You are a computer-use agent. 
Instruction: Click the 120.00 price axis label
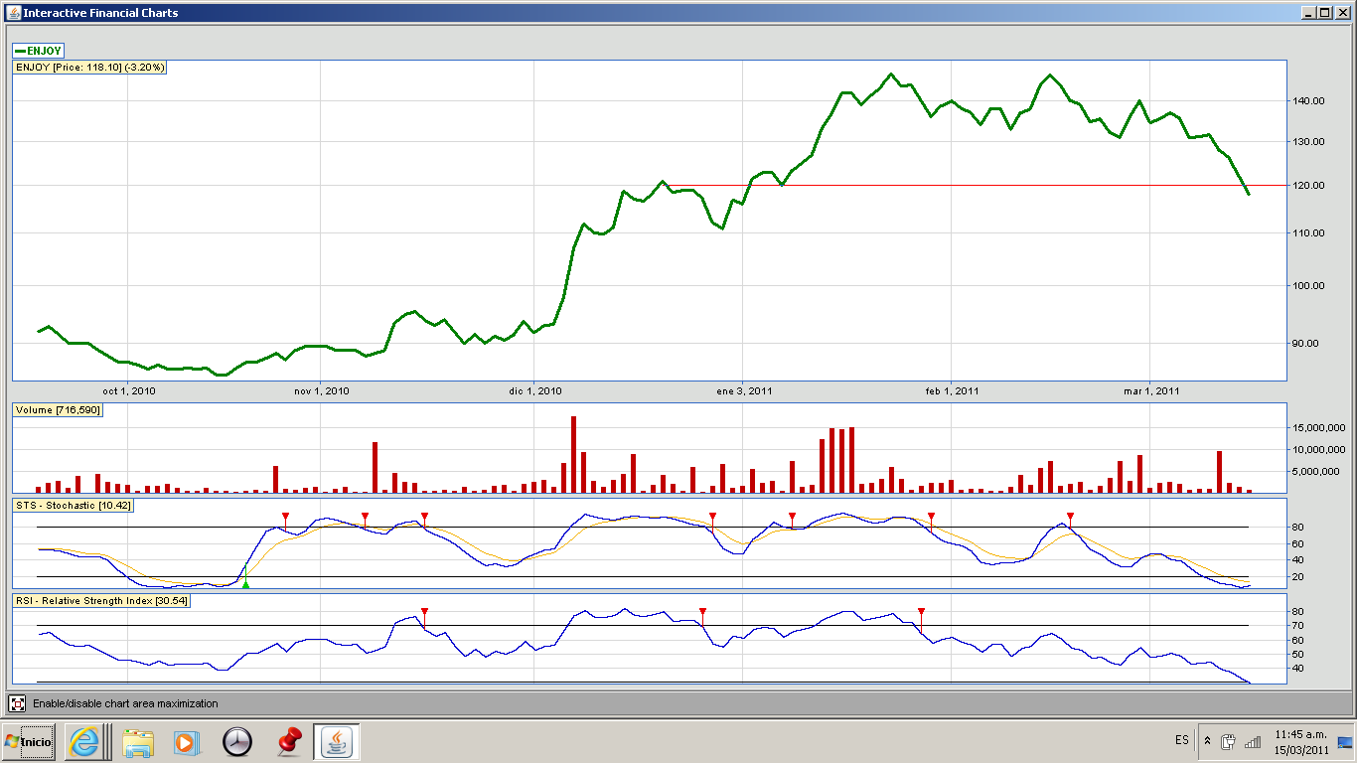tap(1310, 186)
